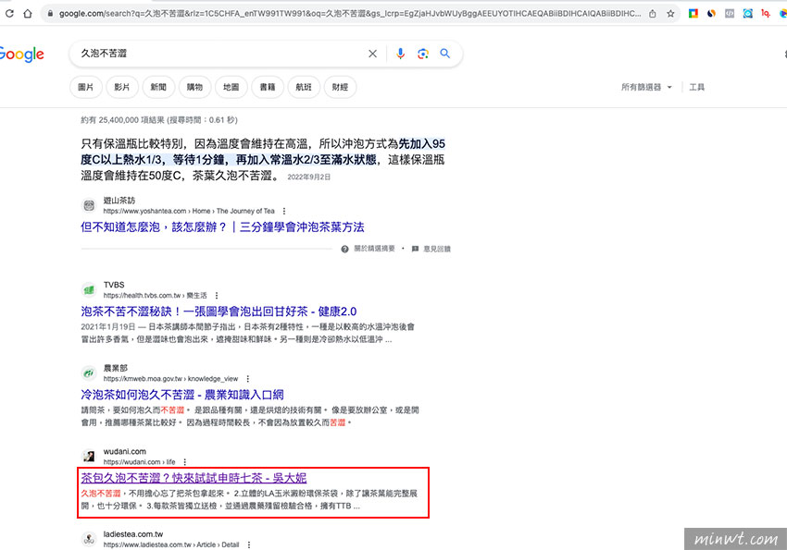Open options menu for yoshantea result

coord(284,211)
